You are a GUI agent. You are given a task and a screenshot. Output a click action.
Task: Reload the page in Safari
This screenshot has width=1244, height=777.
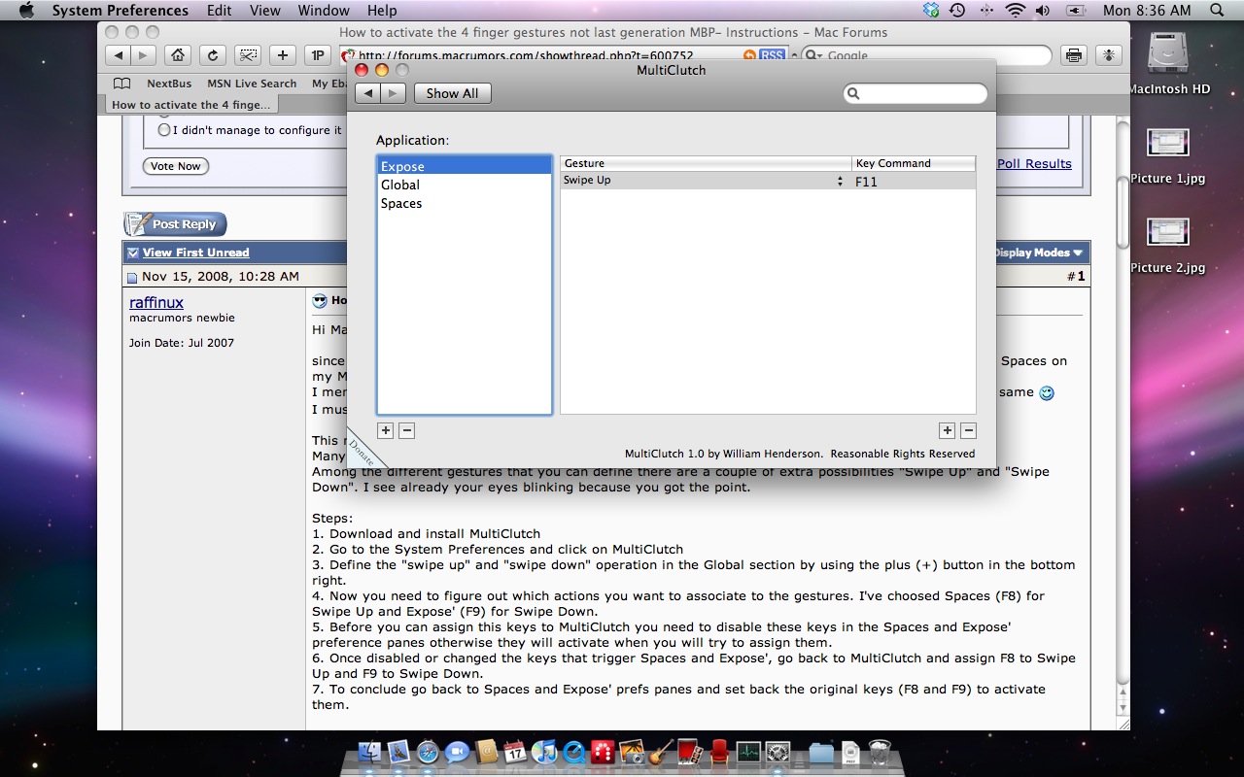212,55
